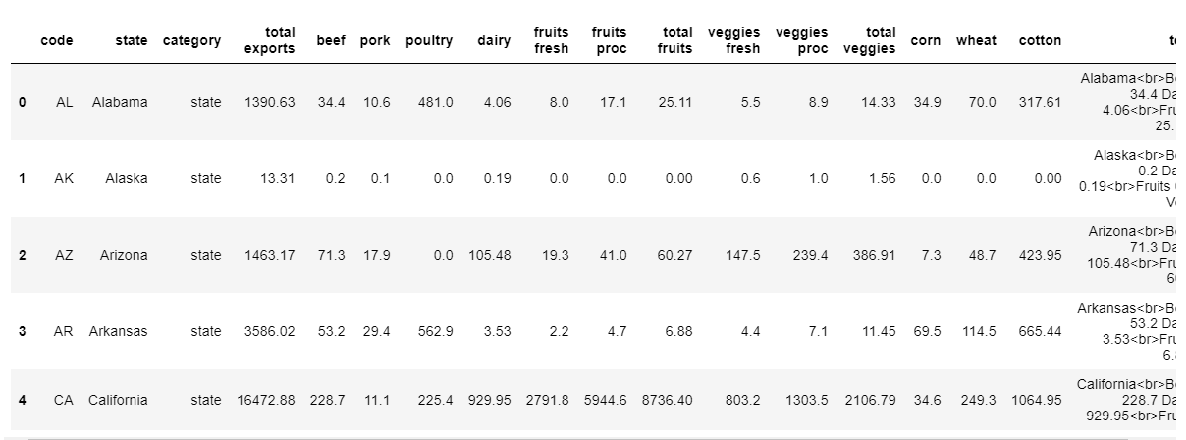Select the 'poultry' column header
This screenshot has width=1186, height=440.
pyautogui.click(x=429, y=40)
